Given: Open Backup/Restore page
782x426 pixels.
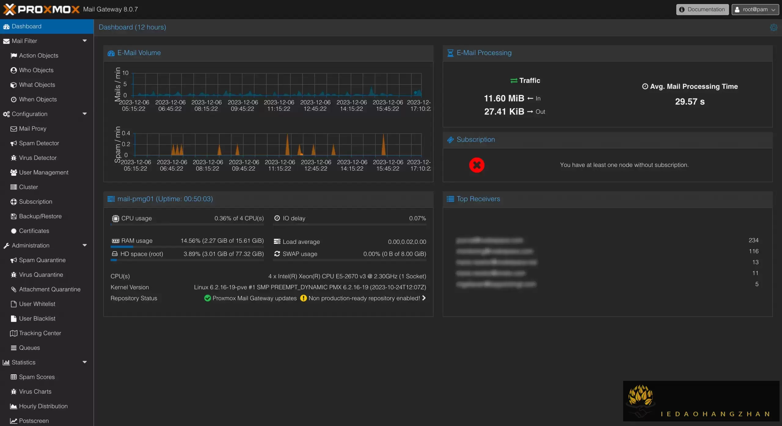Looking at the screenshot, I should 47,216.
